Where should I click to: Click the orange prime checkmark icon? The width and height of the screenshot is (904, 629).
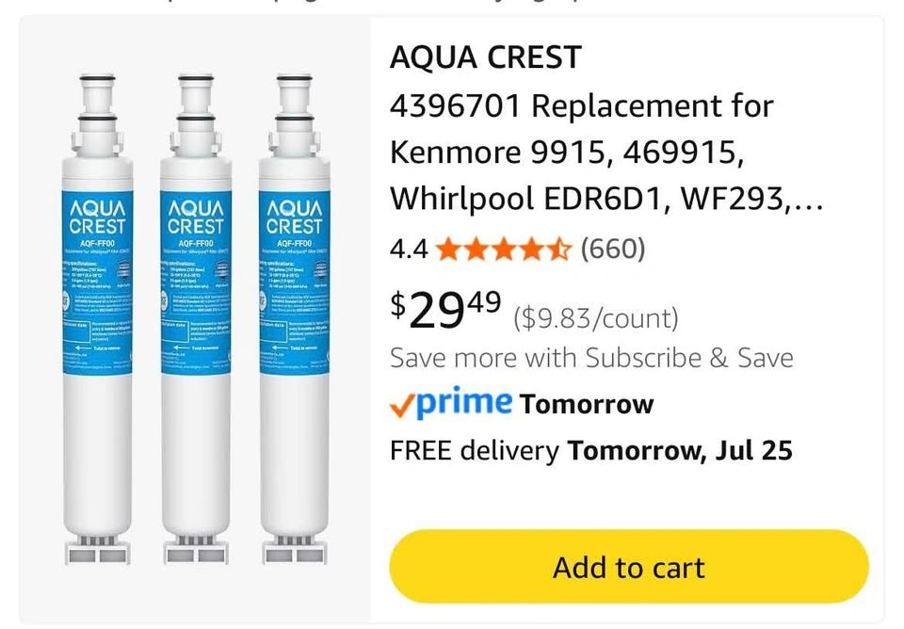402,406
